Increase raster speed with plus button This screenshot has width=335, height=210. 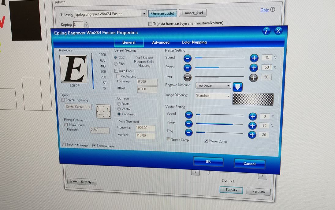pyautogui.click(x=254, y=58)
